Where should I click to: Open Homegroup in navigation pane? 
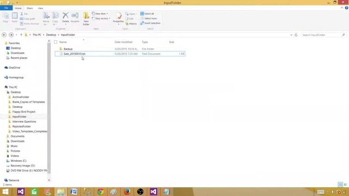16,77
